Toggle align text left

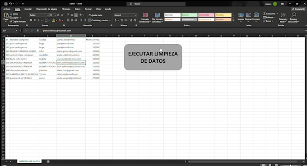click(68, 20)
